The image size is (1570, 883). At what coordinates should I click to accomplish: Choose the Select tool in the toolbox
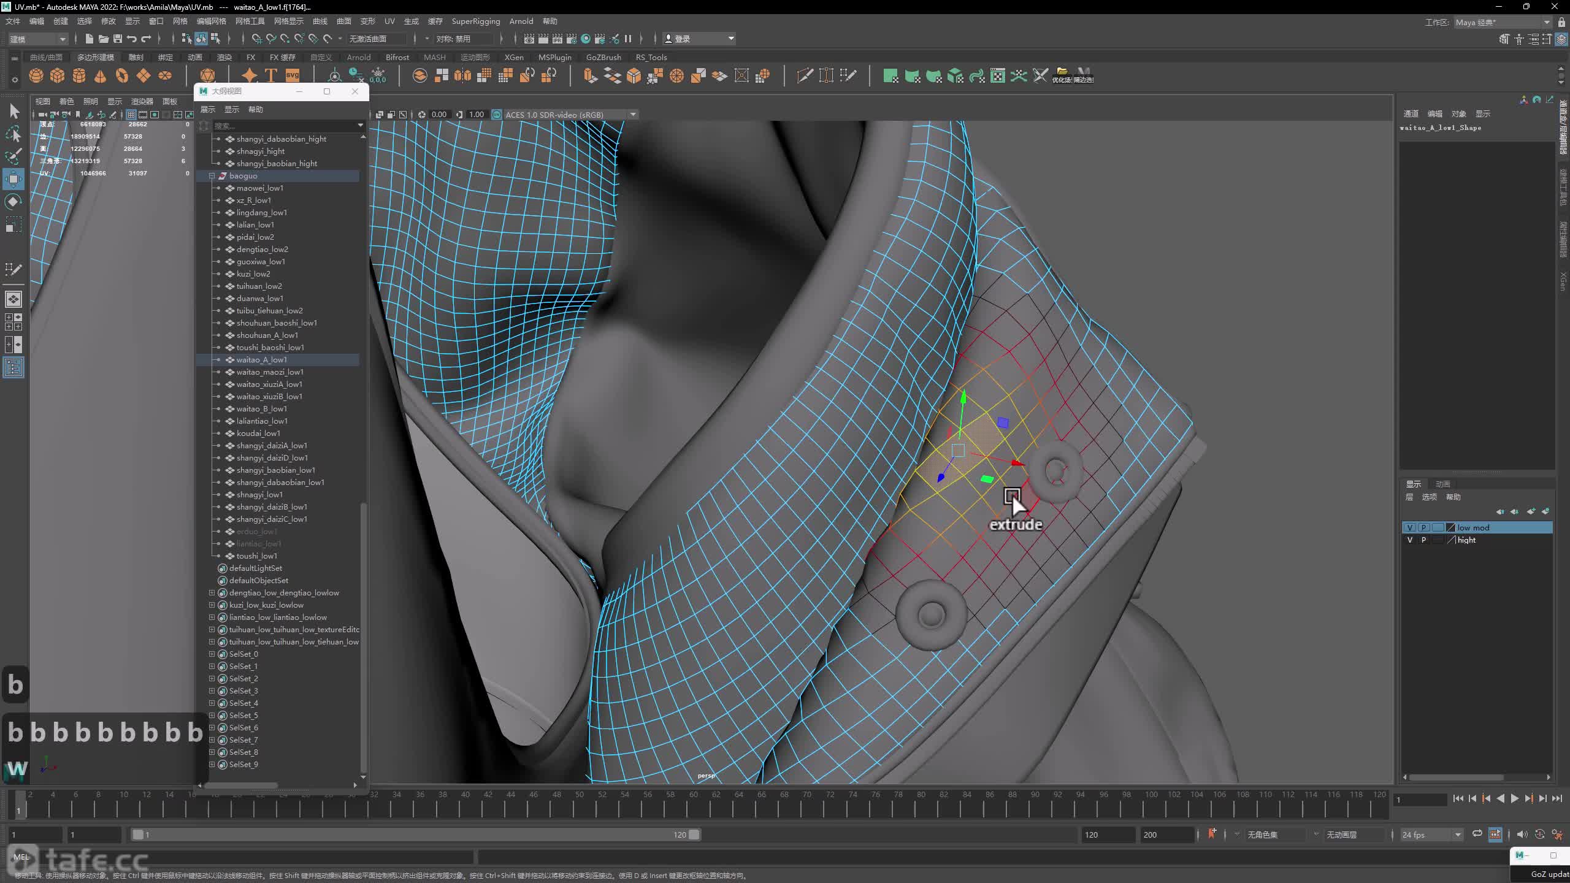click(x=13, y=112)
